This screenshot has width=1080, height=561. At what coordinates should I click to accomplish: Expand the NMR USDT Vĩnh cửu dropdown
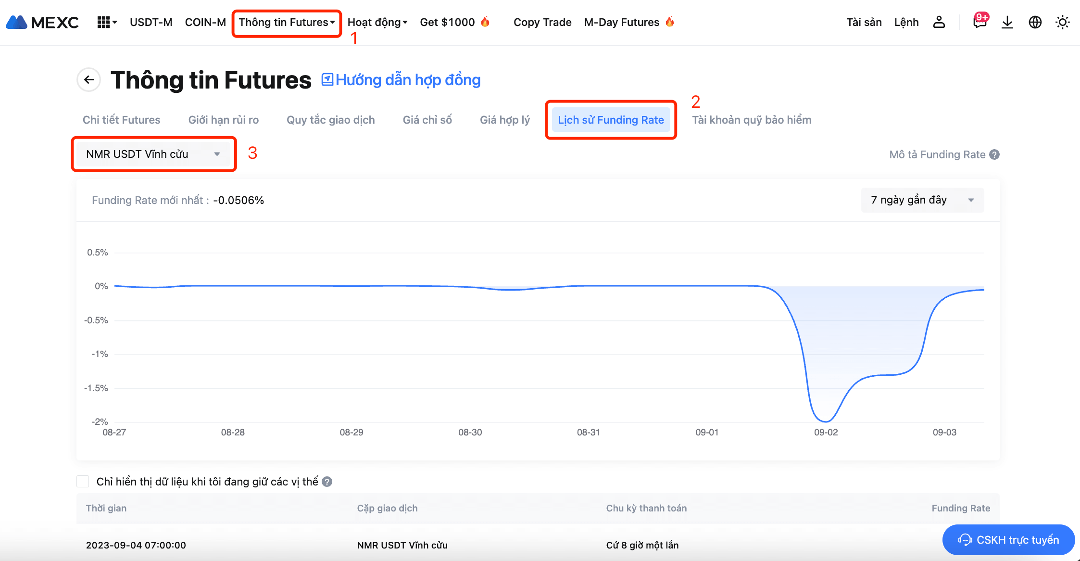coord(154,154)
